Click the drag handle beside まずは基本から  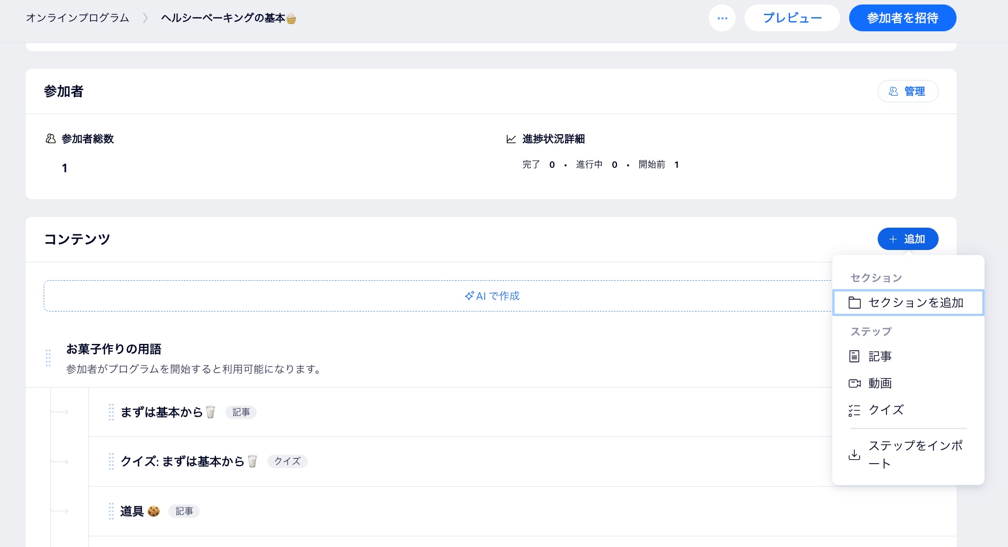[x=111, y=412]
